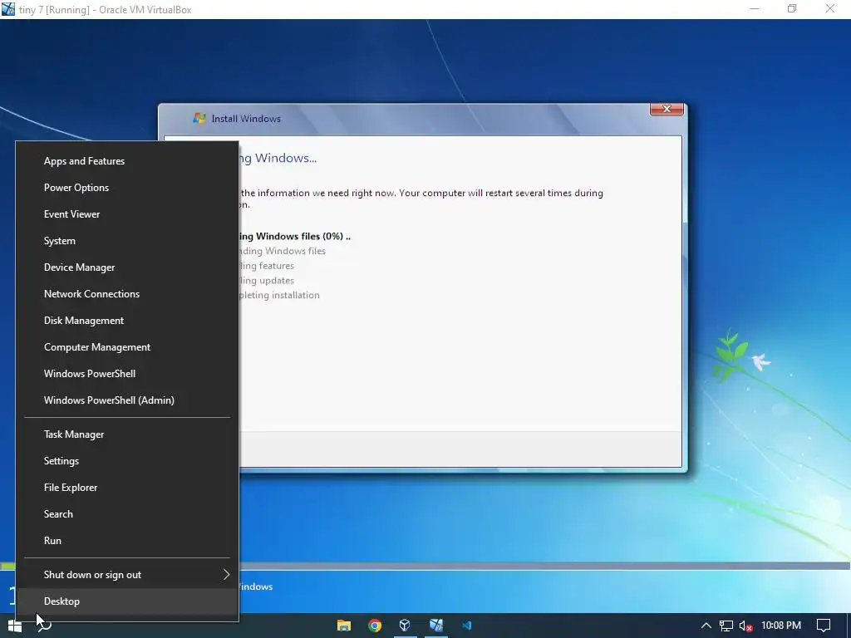This screenshot has width=851, height=638.
Task: Open Task Manager
Action: point(127,434)
